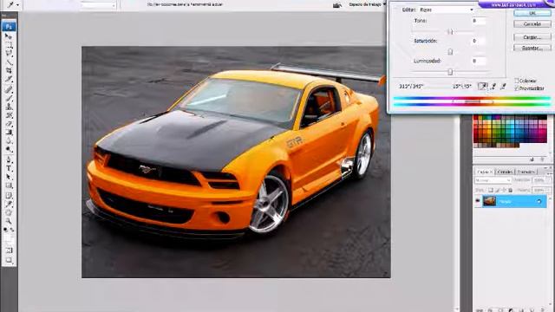Toggle lock position in layers panel

pos(504,191)
